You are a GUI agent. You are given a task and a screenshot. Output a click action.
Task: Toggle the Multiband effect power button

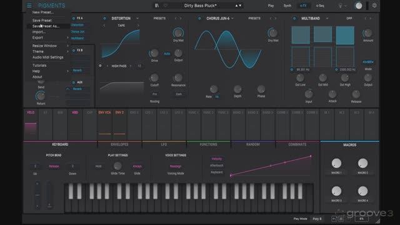click(x=294, y=18)
